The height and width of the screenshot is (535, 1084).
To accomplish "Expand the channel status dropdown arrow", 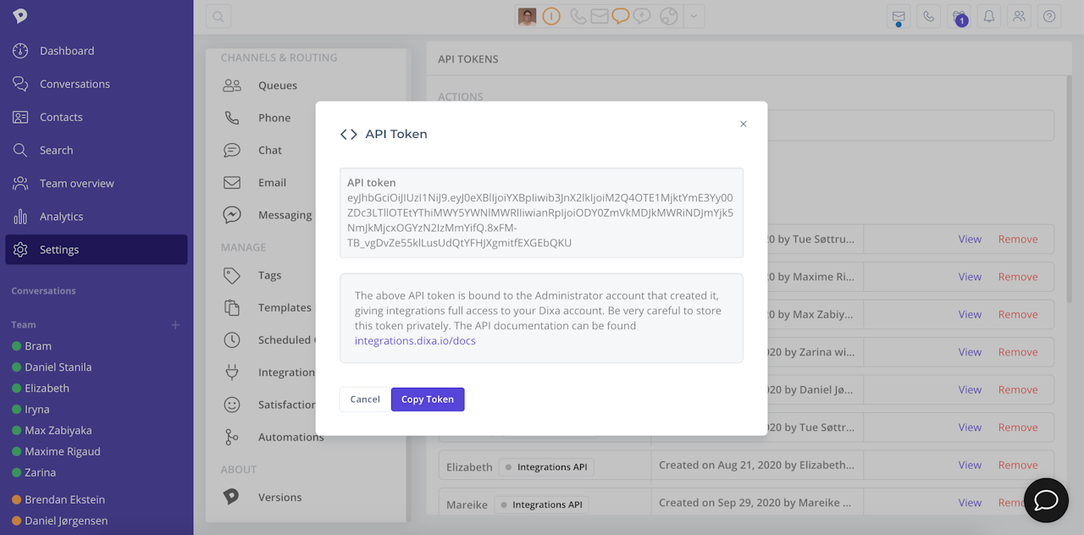I will click(x=694, y=16).
